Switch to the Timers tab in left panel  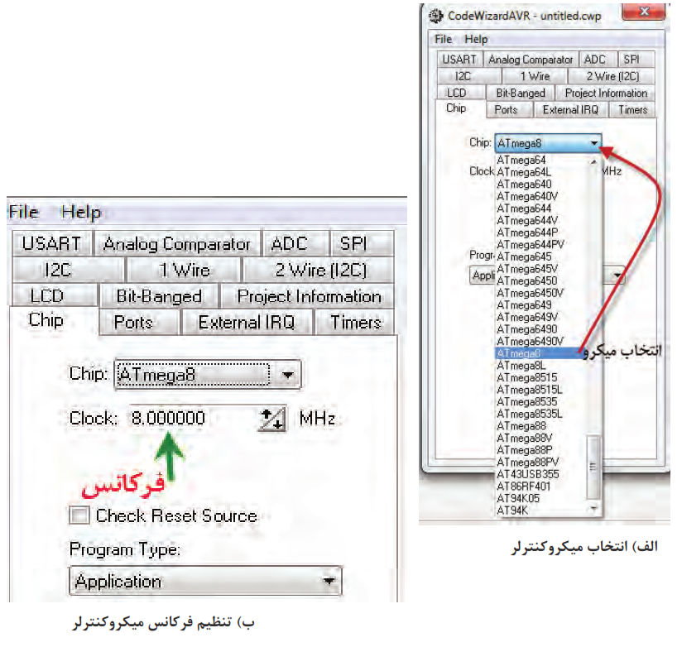(x=354, y=322)
